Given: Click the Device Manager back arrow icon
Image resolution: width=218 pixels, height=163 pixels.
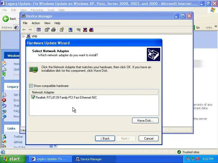Looking at the screenshot, I should click(24, 30).
